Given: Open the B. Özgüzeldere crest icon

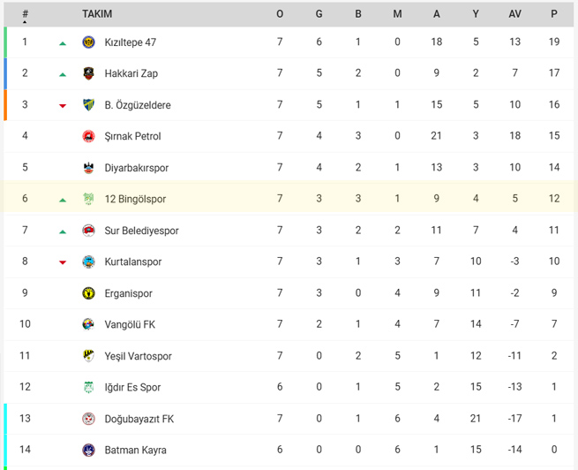Looking at the screenshot, I should (x=88, y=105).
